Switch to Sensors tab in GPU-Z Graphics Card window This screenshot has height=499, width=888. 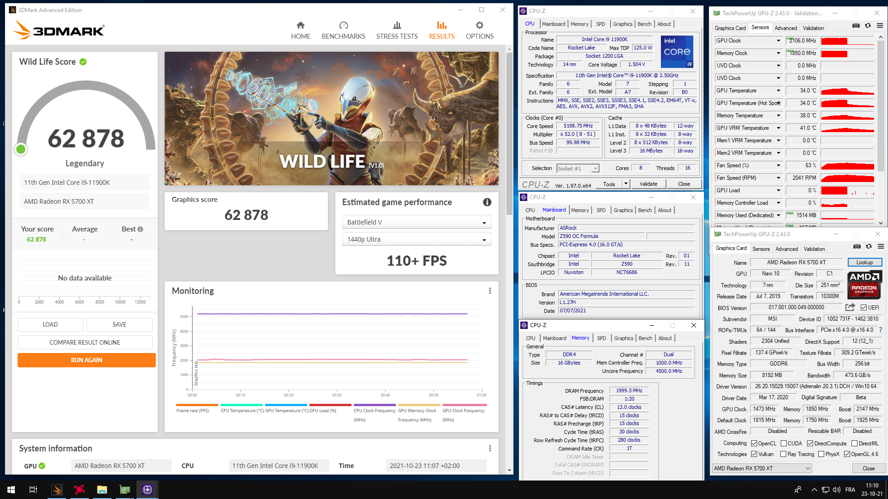point(761,249)
